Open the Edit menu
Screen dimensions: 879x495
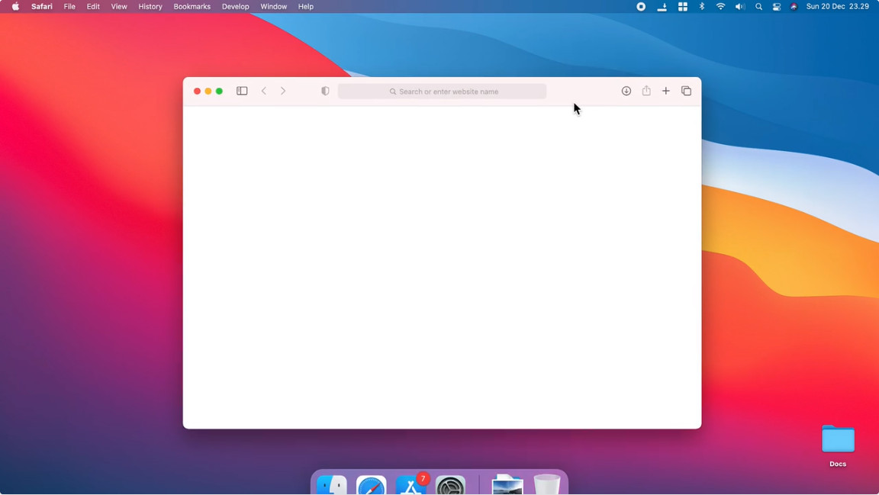coord(93,7)
